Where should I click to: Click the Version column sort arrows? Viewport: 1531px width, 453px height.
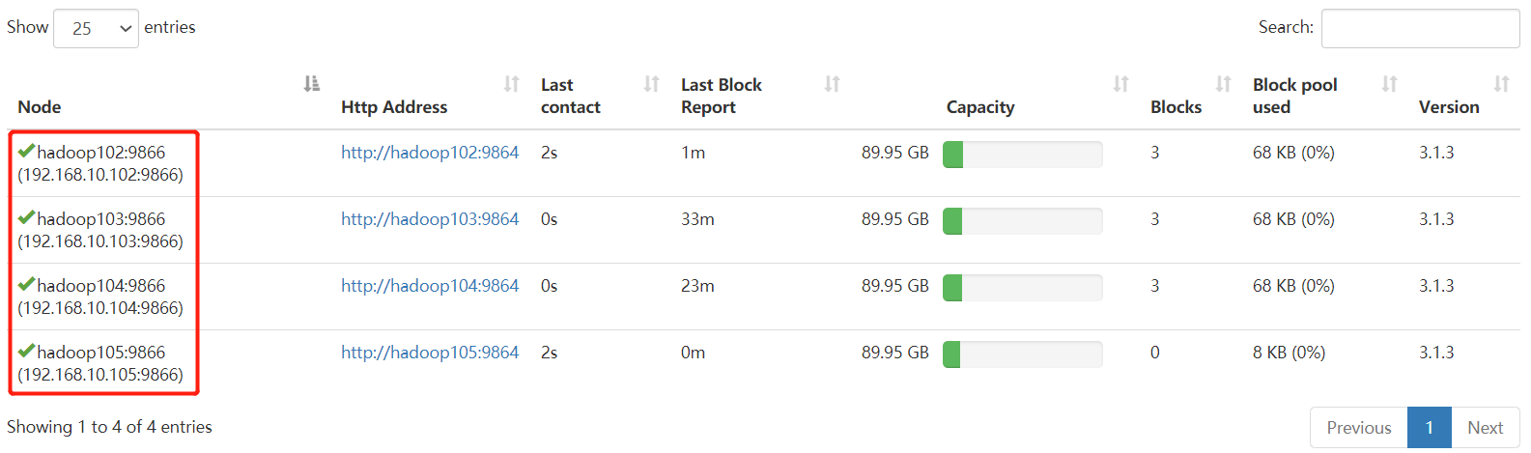coord(1501,84)
